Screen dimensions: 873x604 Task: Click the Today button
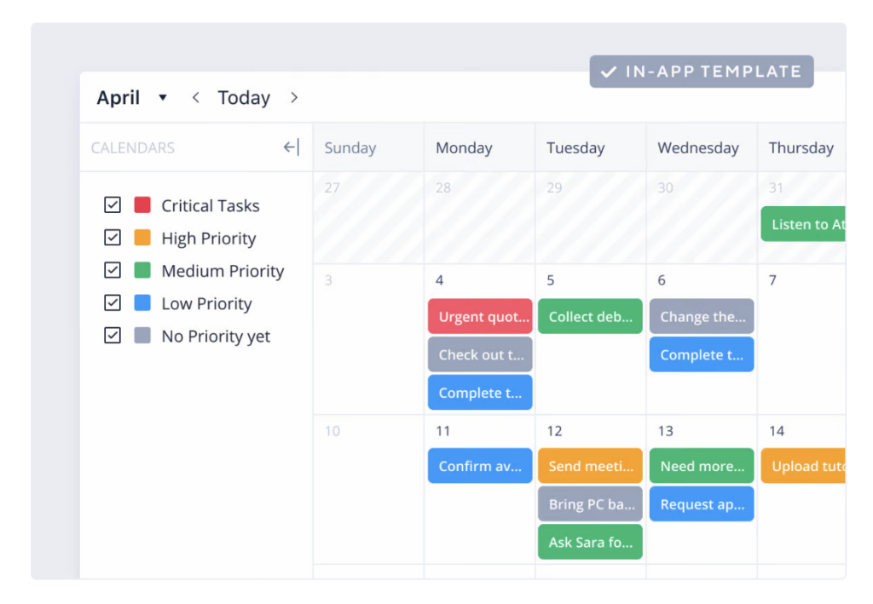coord(244,97)
